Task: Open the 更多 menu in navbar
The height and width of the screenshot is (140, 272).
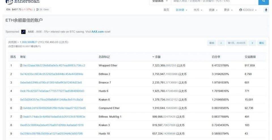Action: tap(228, 10)
